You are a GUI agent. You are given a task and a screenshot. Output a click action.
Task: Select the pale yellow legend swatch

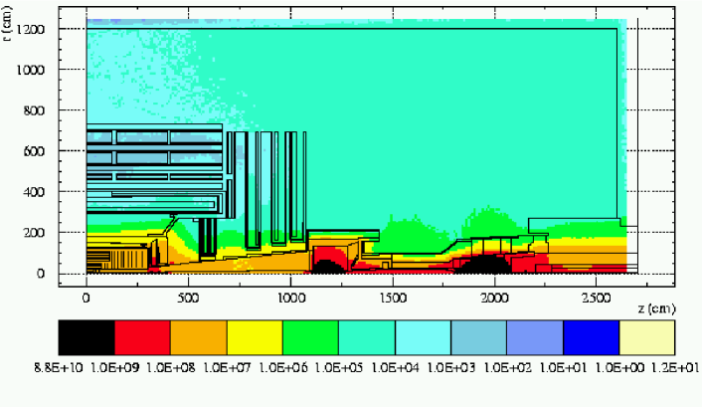click(647, 337)
